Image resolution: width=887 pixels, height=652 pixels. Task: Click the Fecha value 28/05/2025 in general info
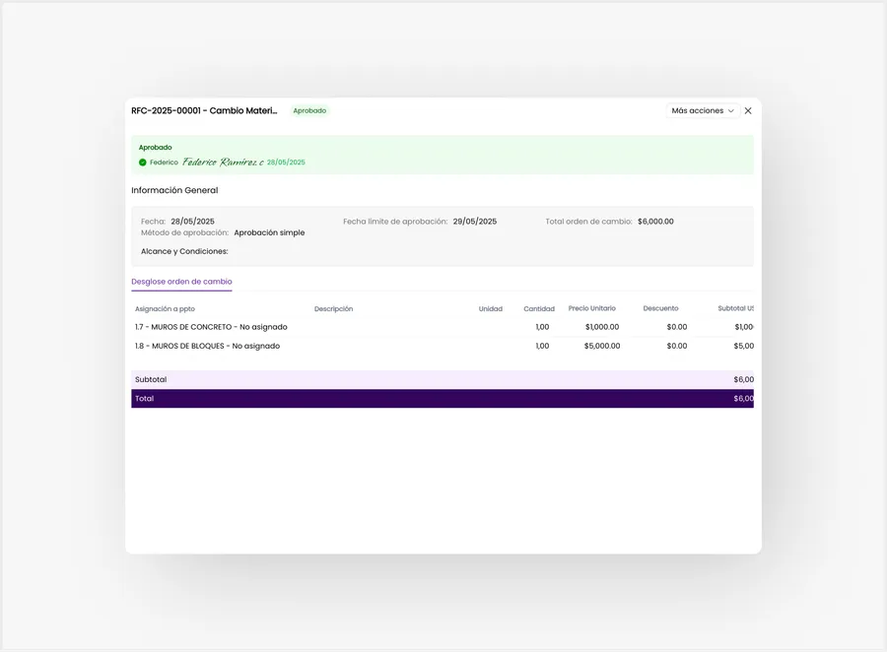coord(192,222)
